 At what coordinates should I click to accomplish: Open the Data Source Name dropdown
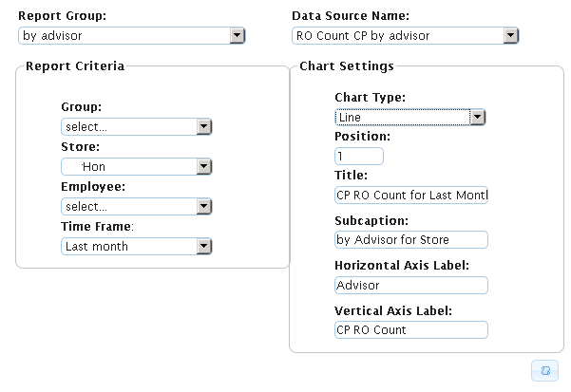[x=405, y=36]
